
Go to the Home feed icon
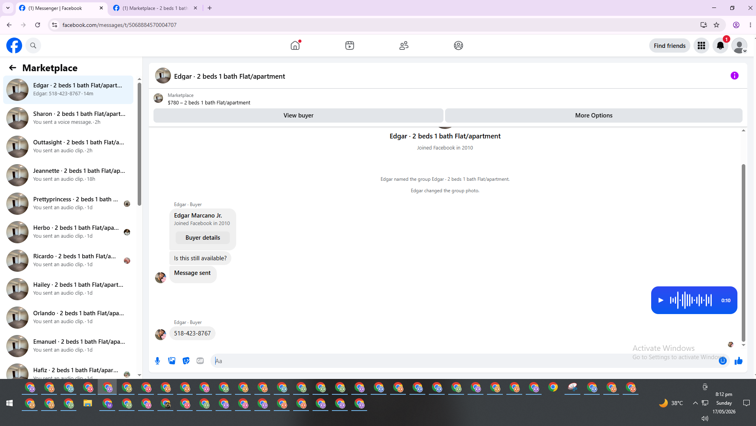(295, 45)
